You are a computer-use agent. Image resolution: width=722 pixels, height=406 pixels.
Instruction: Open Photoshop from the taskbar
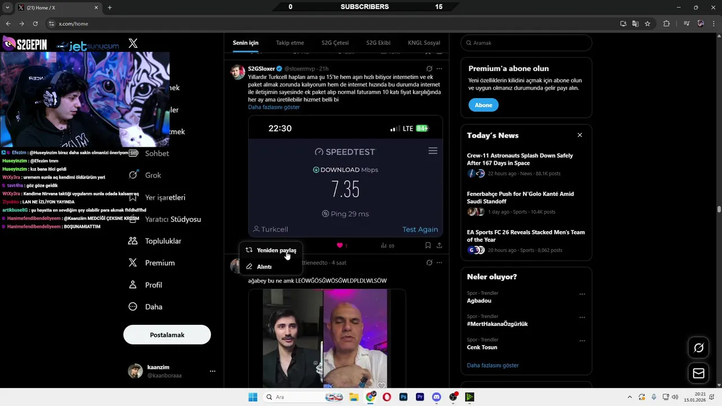tap(403, 397)
